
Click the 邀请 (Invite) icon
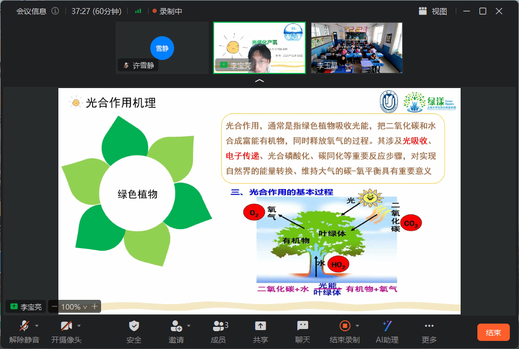(x=176, y=326)
